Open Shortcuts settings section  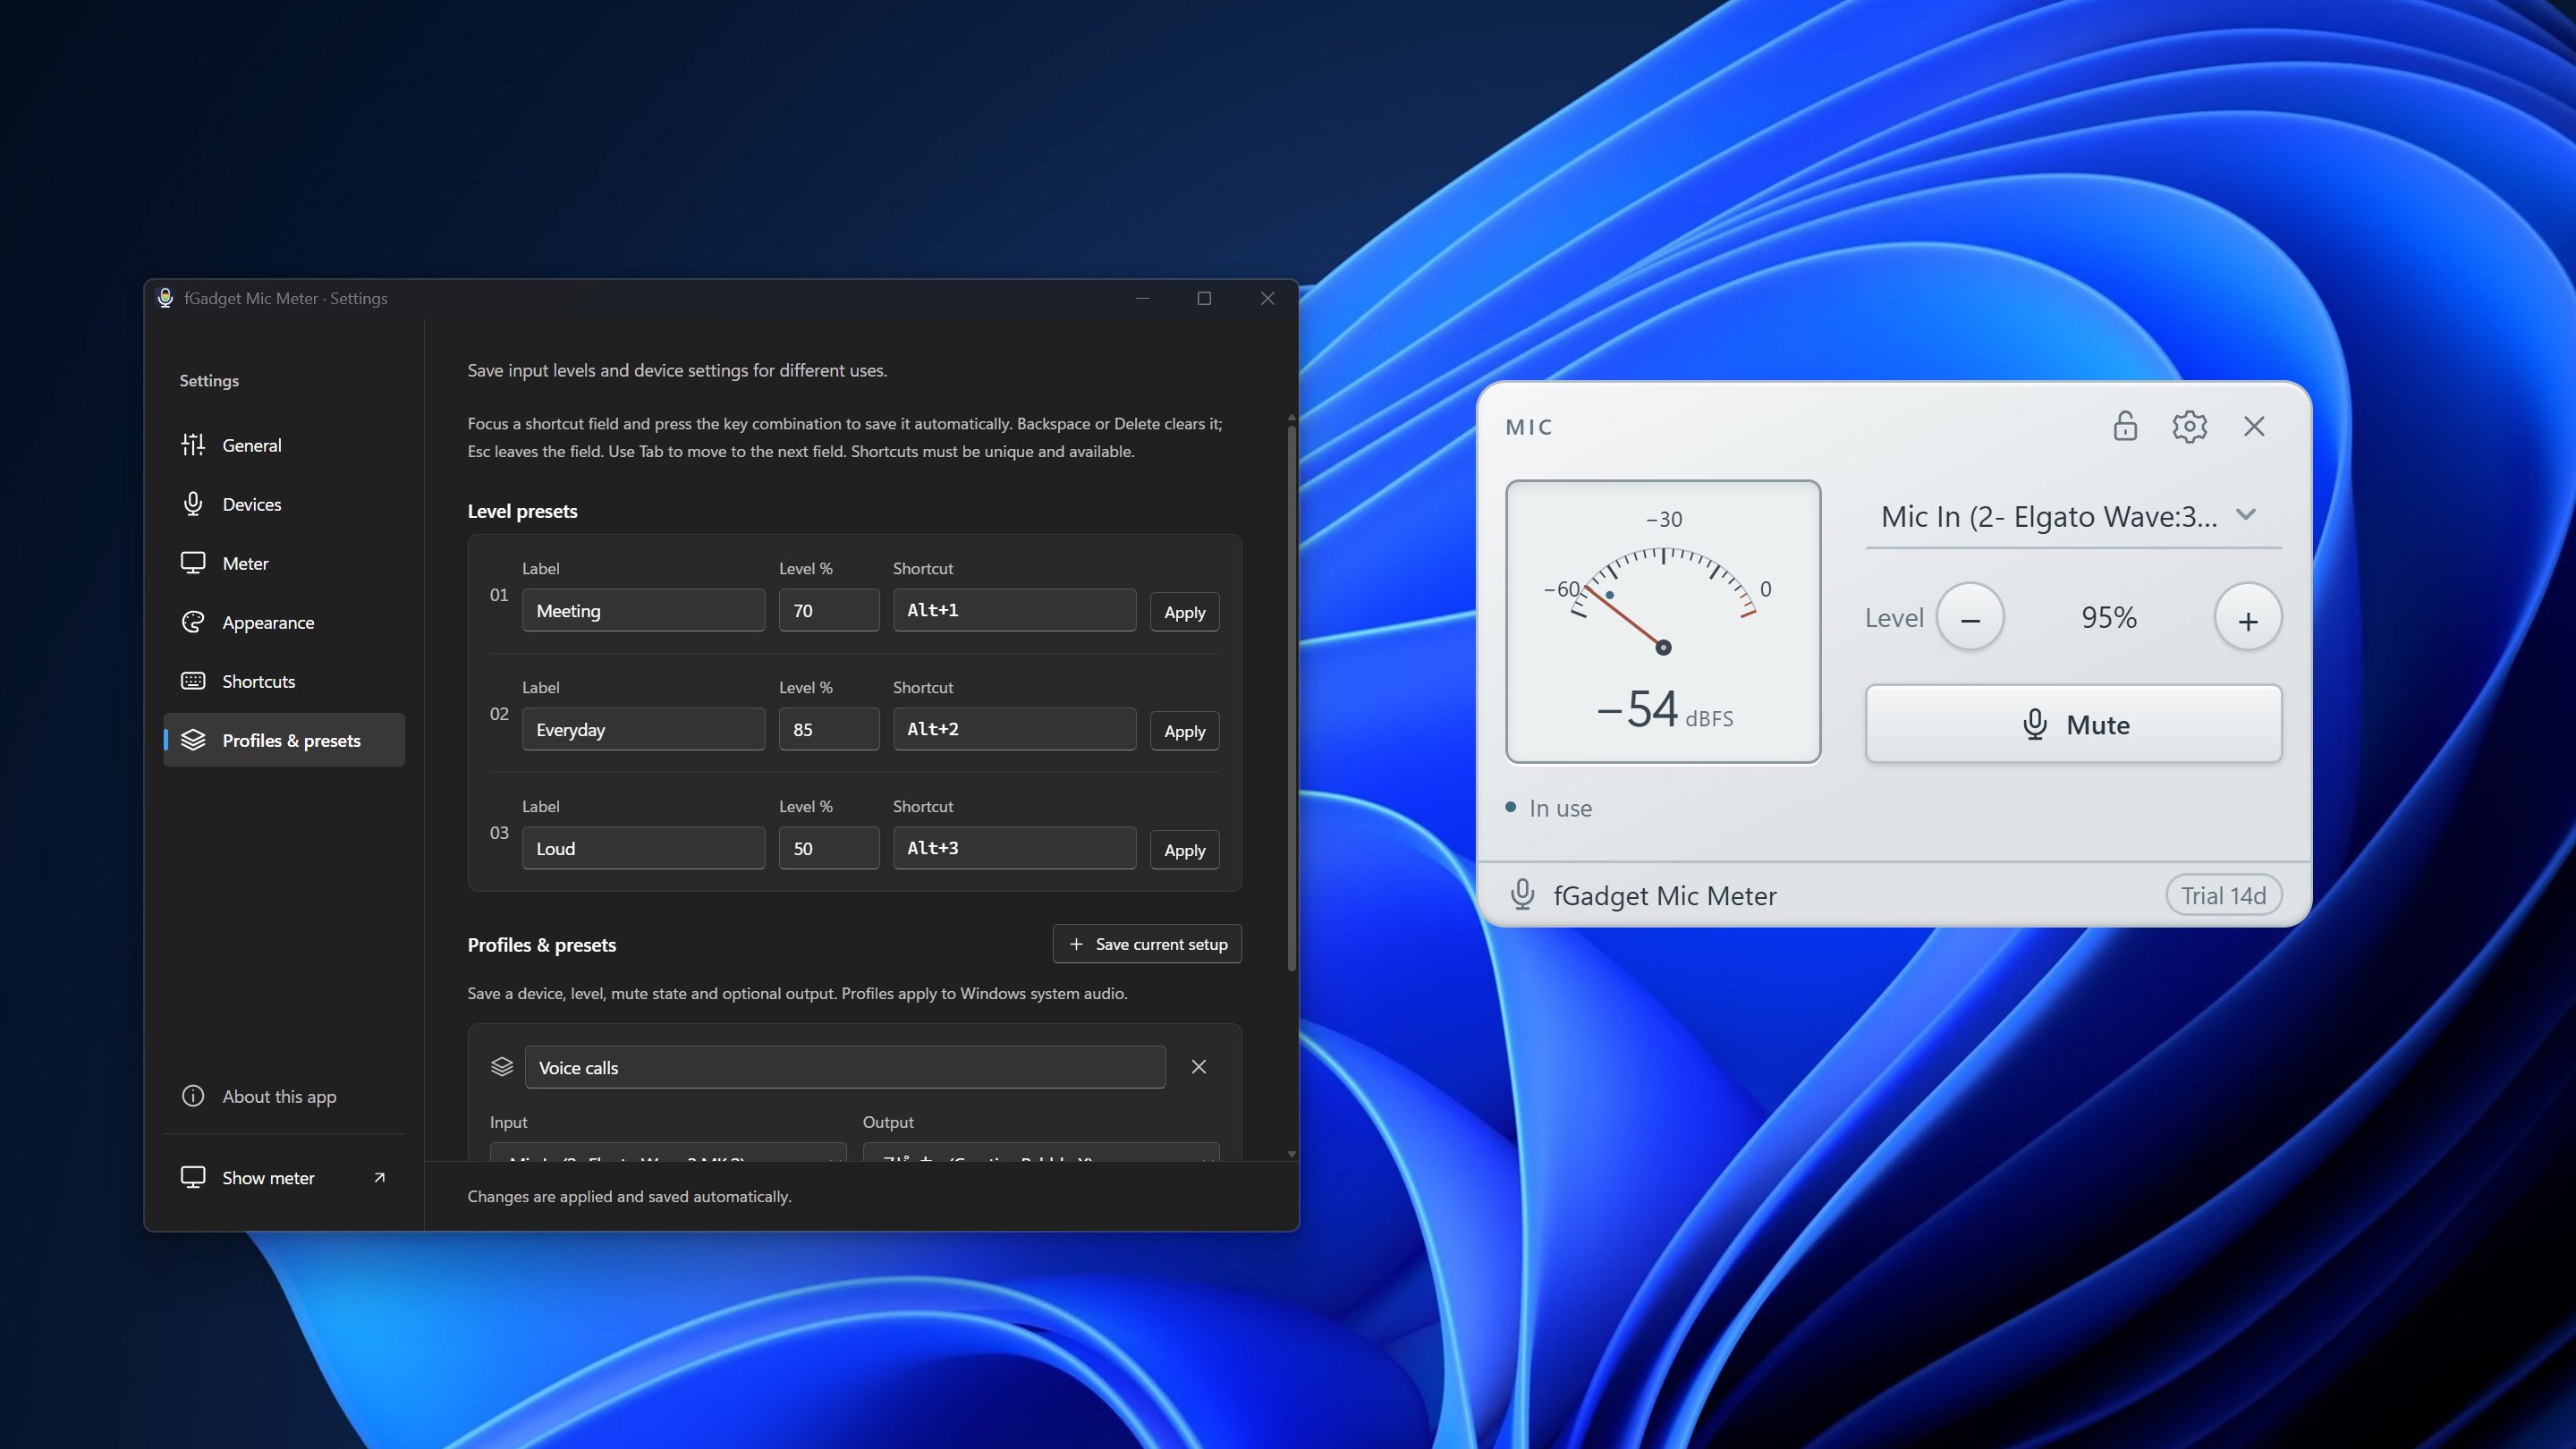click(284, 681)
